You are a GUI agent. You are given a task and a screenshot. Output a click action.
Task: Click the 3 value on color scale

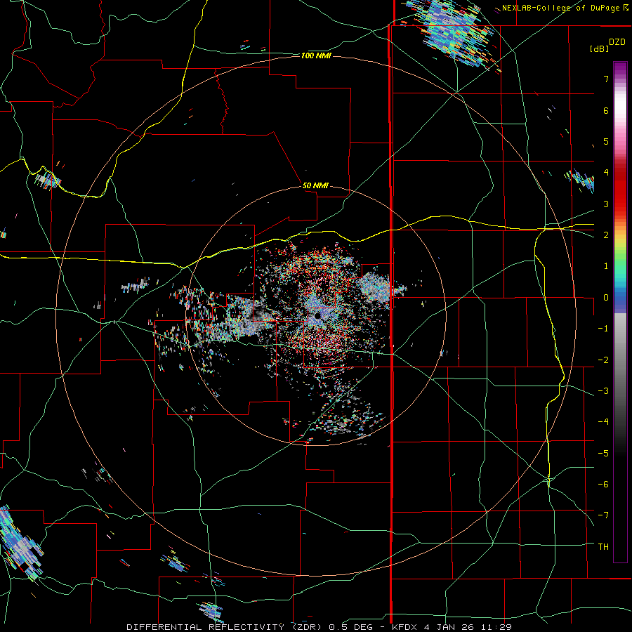click(x=606, y=204)
